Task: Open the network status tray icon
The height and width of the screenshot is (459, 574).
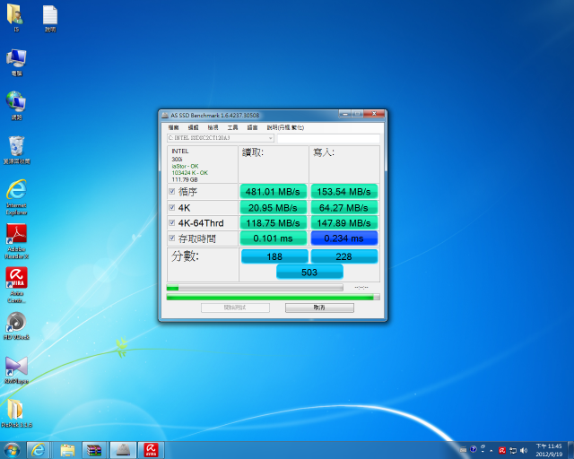Action: 513,451
